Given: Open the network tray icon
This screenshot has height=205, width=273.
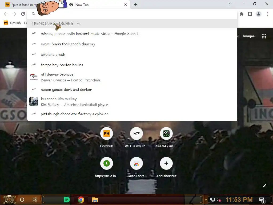Looking at the screenshot, I should tap(212, 200).
